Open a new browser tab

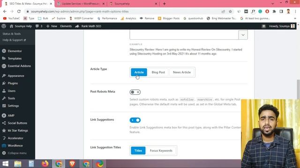point(165,4)
